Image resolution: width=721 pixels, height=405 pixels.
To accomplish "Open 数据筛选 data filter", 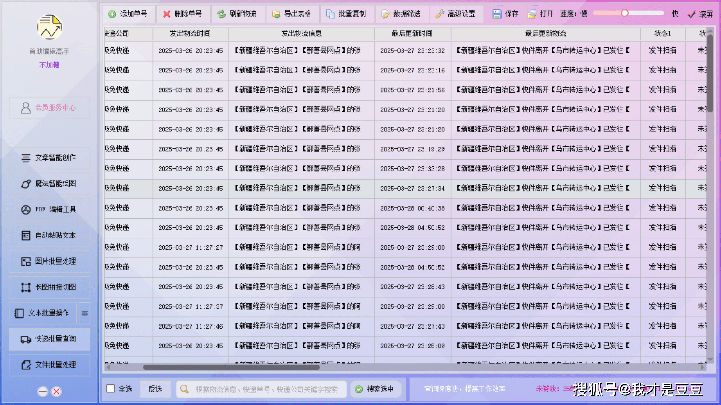I will pyautogui.click(x=401, y=14).
